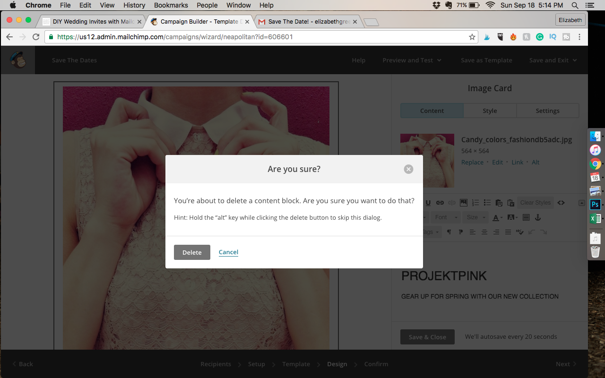
Task: Click the Replace image link
Action: (x=472, y=162)
